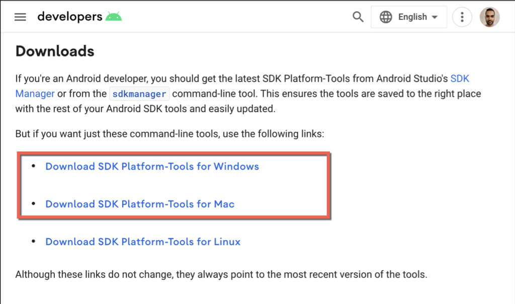Open the hamburger navigation menu
This screenshot has height=304, width=515.
(20, 17)
